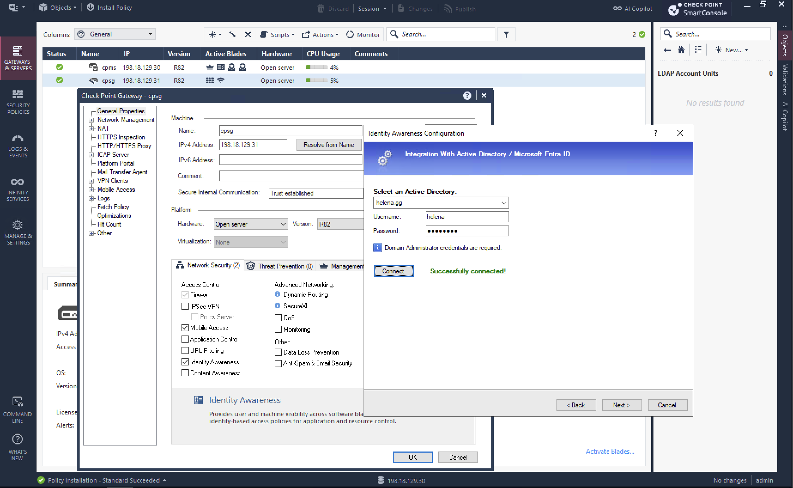
Task: Enable the IPSec VPN checkbox
Action: pyautogui.click(x=185, y=306)
